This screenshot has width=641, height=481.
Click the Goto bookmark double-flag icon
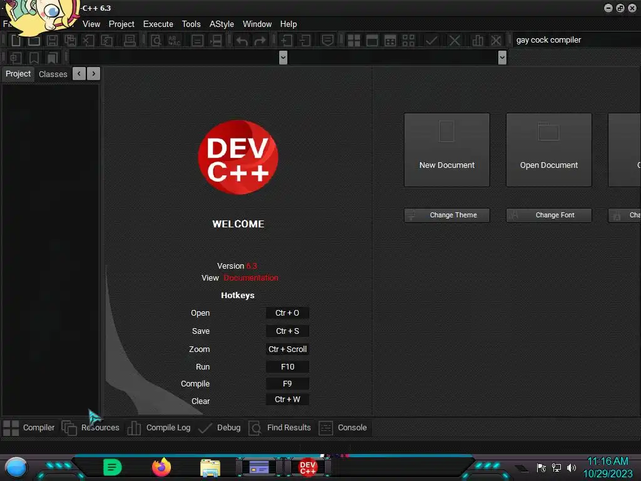[x=53, y=58]
